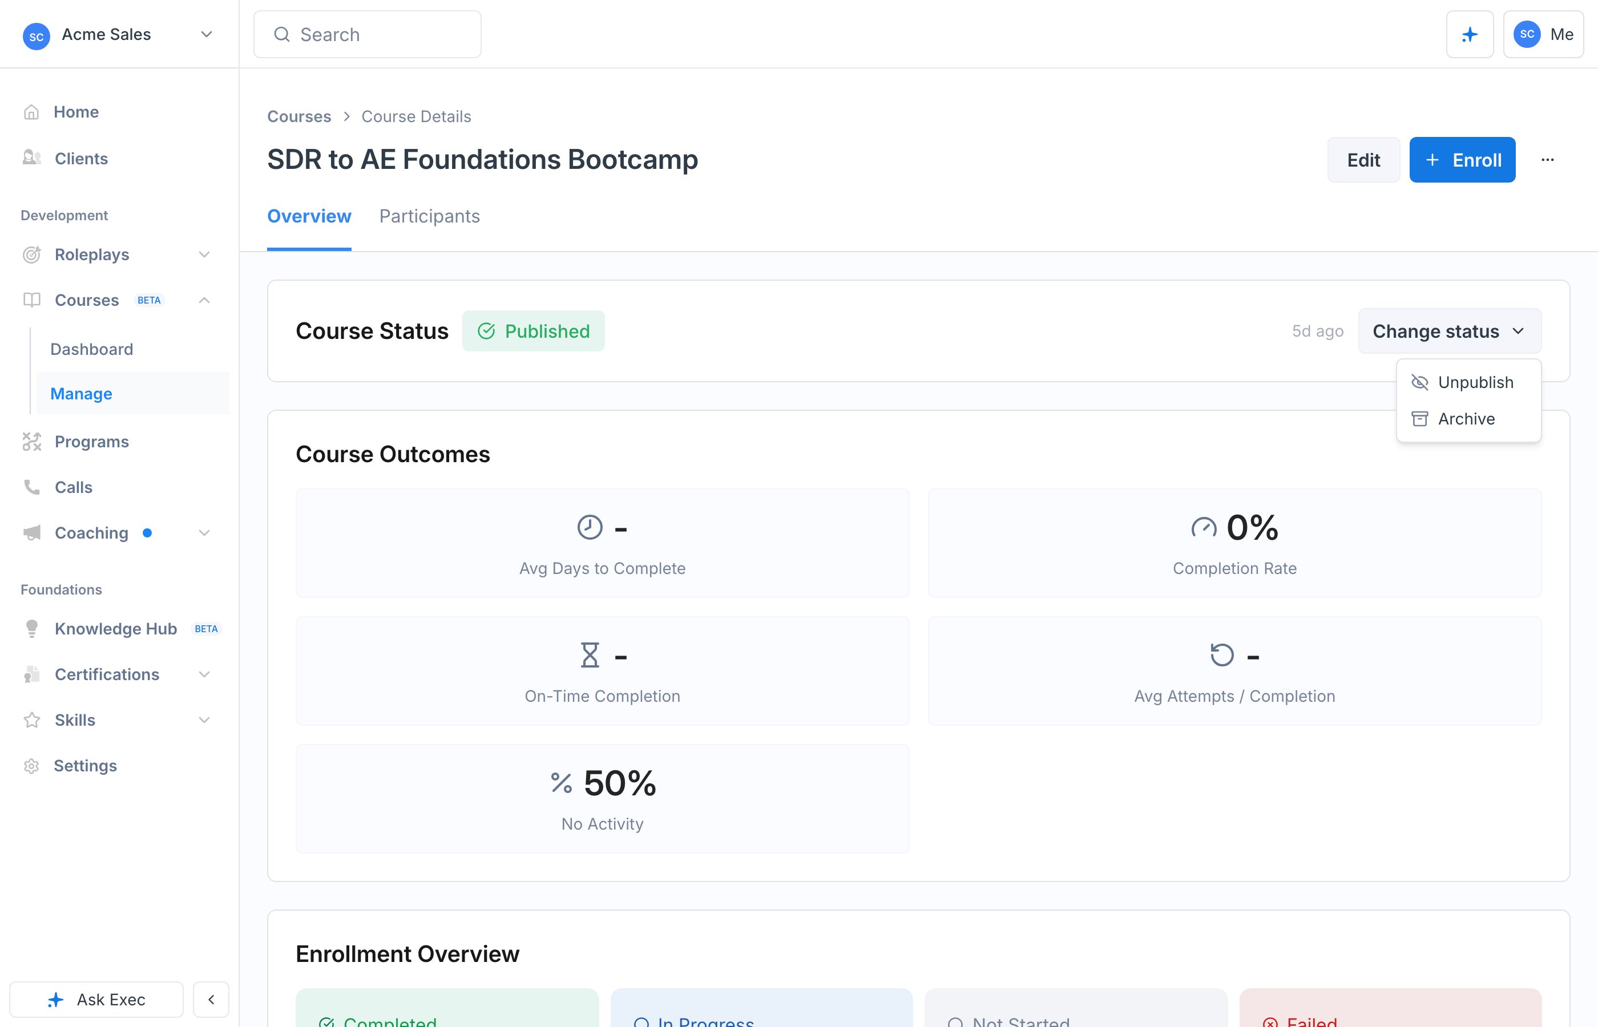Click the Published check-circle icon

486,331
